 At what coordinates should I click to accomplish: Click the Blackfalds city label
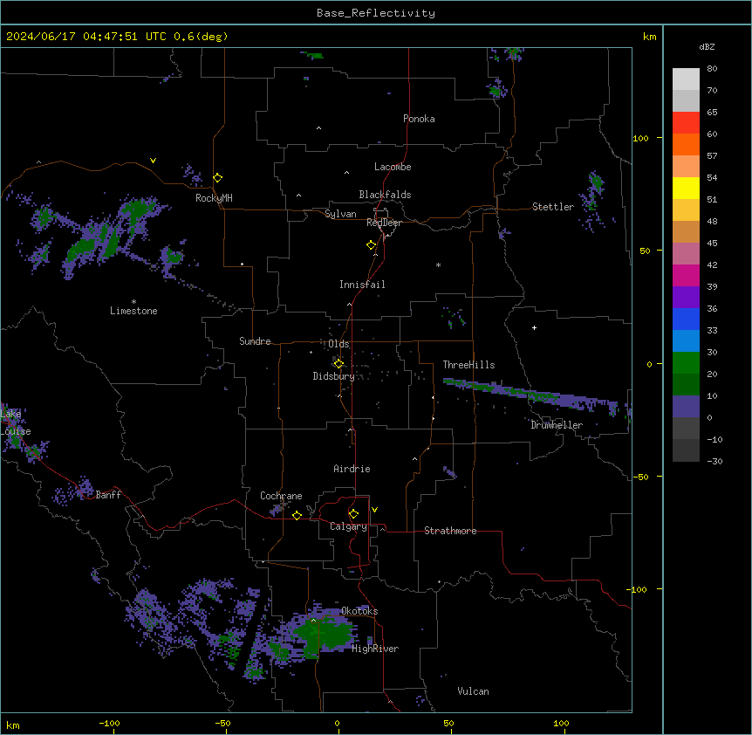385,195
